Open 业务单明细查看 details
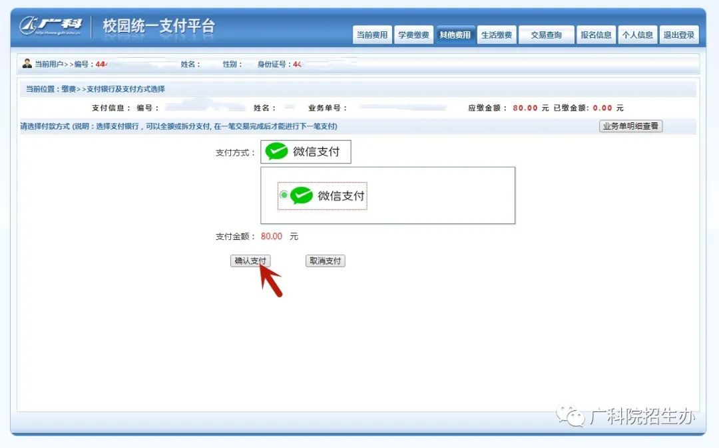Viewport: 719px width, 448px height. (630, 126)
